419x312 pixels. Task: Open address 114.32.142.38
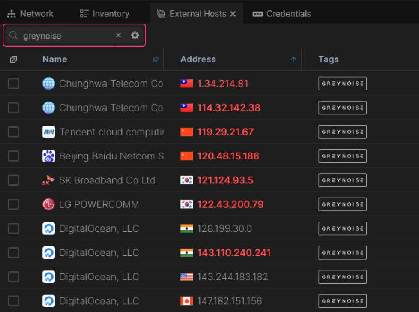[229, 108]
